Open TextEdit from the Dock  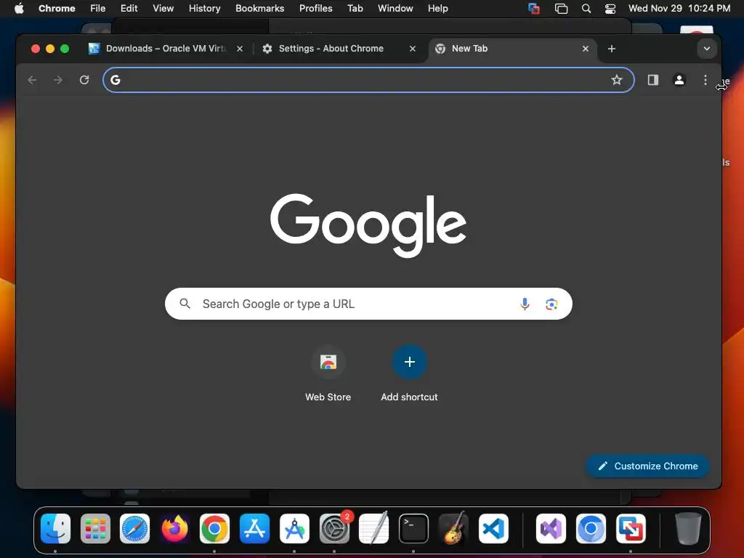pyautogui.click(x=374, y=529)
